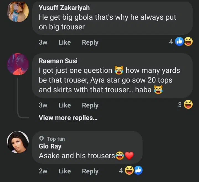Image resolution: width=199 pixels, height=182 pixels.
Task: Open Yusuff Zakariyah's profile name link
Action: pyautogui.click(x=64, y=7)
